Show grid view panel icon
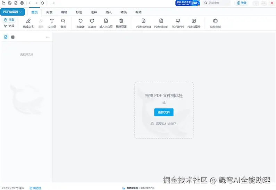The height and width of the screenshot is (190, 276). [13, 37]
